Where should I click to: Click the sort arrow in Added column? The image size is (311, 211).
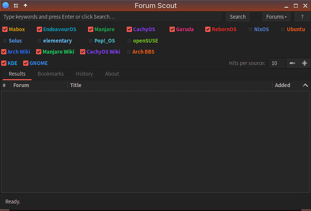[x=305, y=85]
